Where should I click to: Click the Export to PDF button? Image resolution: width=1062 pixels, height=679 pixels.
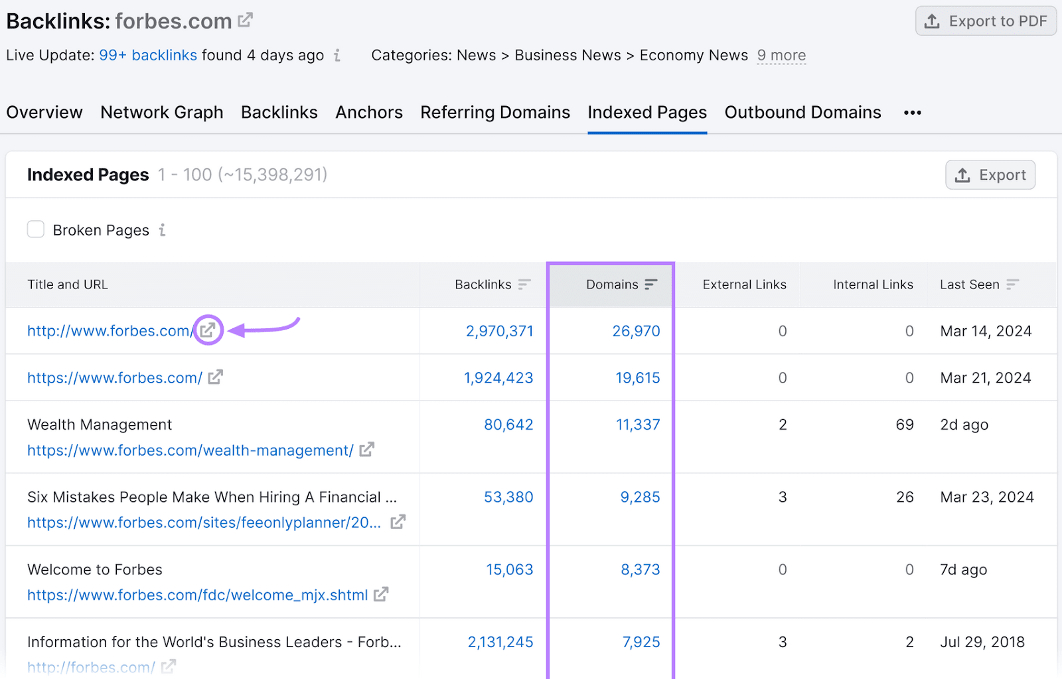click(986, 21)
